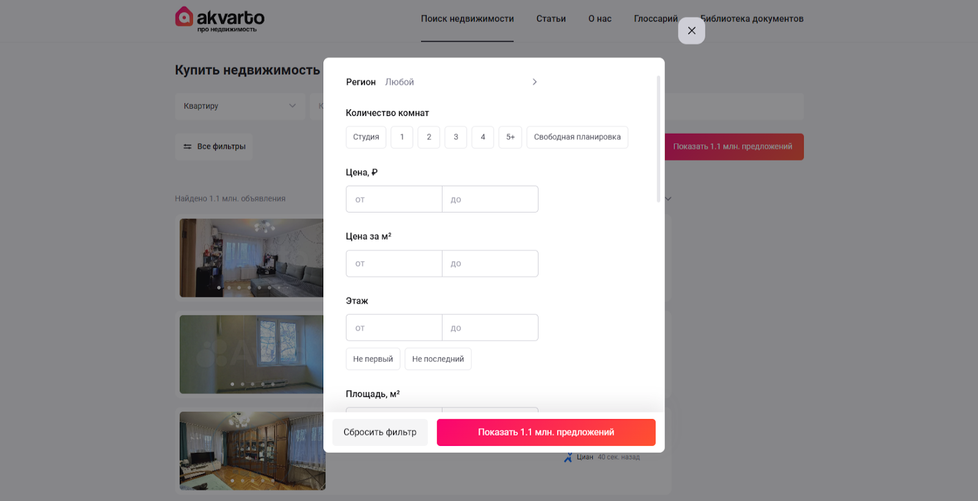Viewport: 978px width, 501px height.
Task: Click the filter sliders icon in Все фильтры
Action: pos(188,147)
